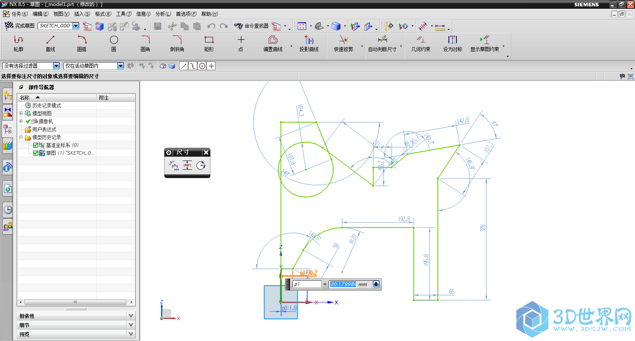Sort by the 名称 column header
The image size is (635, 341).
pyautogui.click(x=57, y=98)
